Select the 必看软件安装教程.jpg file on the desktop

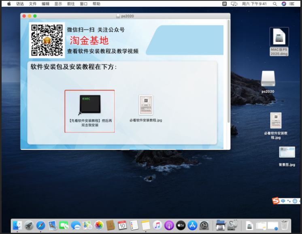276,121
